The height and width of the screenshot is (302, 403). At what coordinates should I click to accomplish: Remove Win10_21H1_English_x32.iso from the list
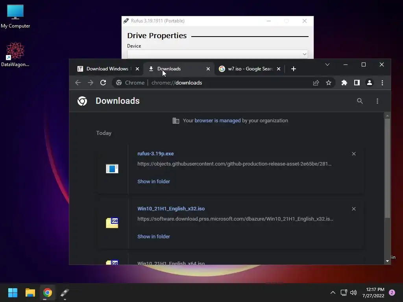click(354, 209)
